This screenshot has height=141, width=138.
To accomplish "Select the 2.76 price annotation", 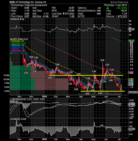I will (107, 65).
